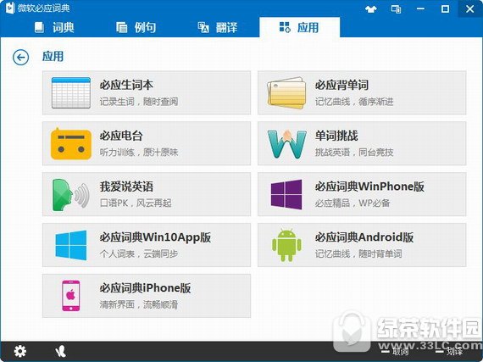Screen dimensions: 483x362
Task: Open the 词典 dictionary tab
Action: tap(54, 27)
